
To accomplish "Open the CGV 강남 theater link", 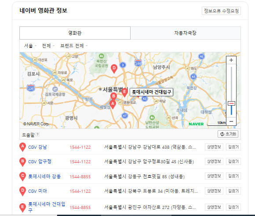I will click(x=37, y=147).
